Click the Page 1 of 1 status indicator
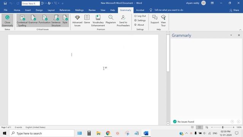Image resolution: width=243 pixels, height=137 pixels. tap(6, 127)
